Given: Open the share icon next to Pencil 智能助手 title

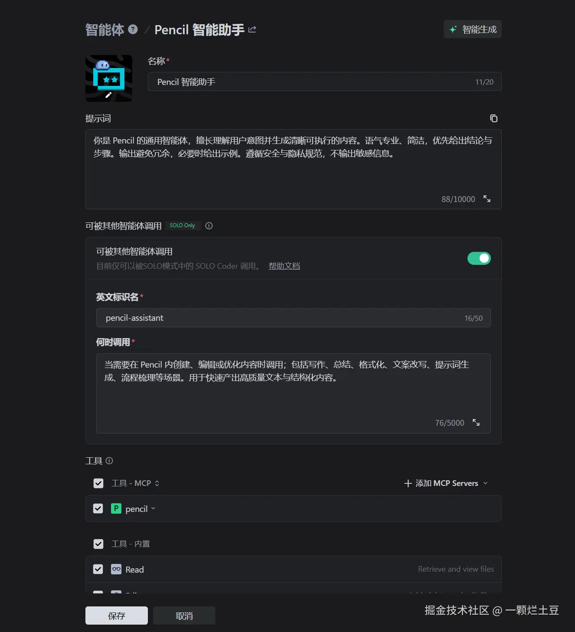Looking at the screenshot, I should [252, 29].
